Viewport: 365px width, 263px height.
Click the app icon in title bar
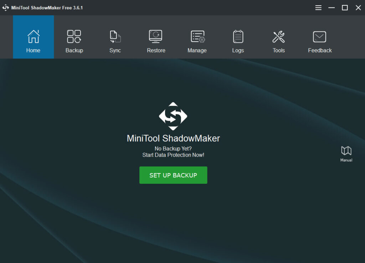pyautogui.click(x=6, y=7)
